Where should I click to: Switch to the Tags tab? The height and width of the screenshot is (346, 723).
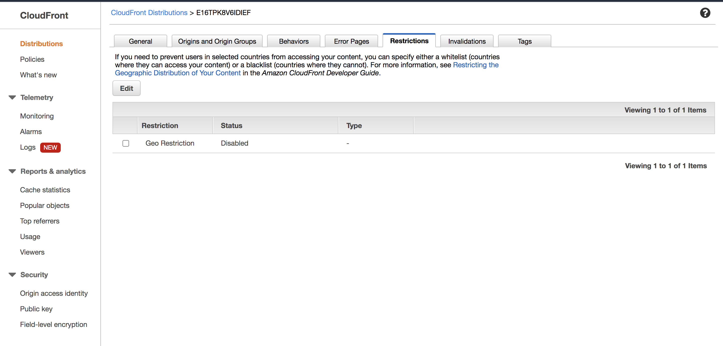[x=525, y=41]
